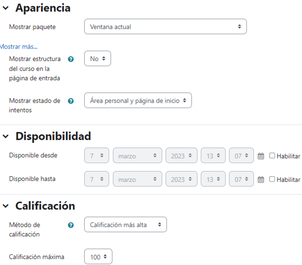Open the day selector for Disponible hasta

coord(96,179)
